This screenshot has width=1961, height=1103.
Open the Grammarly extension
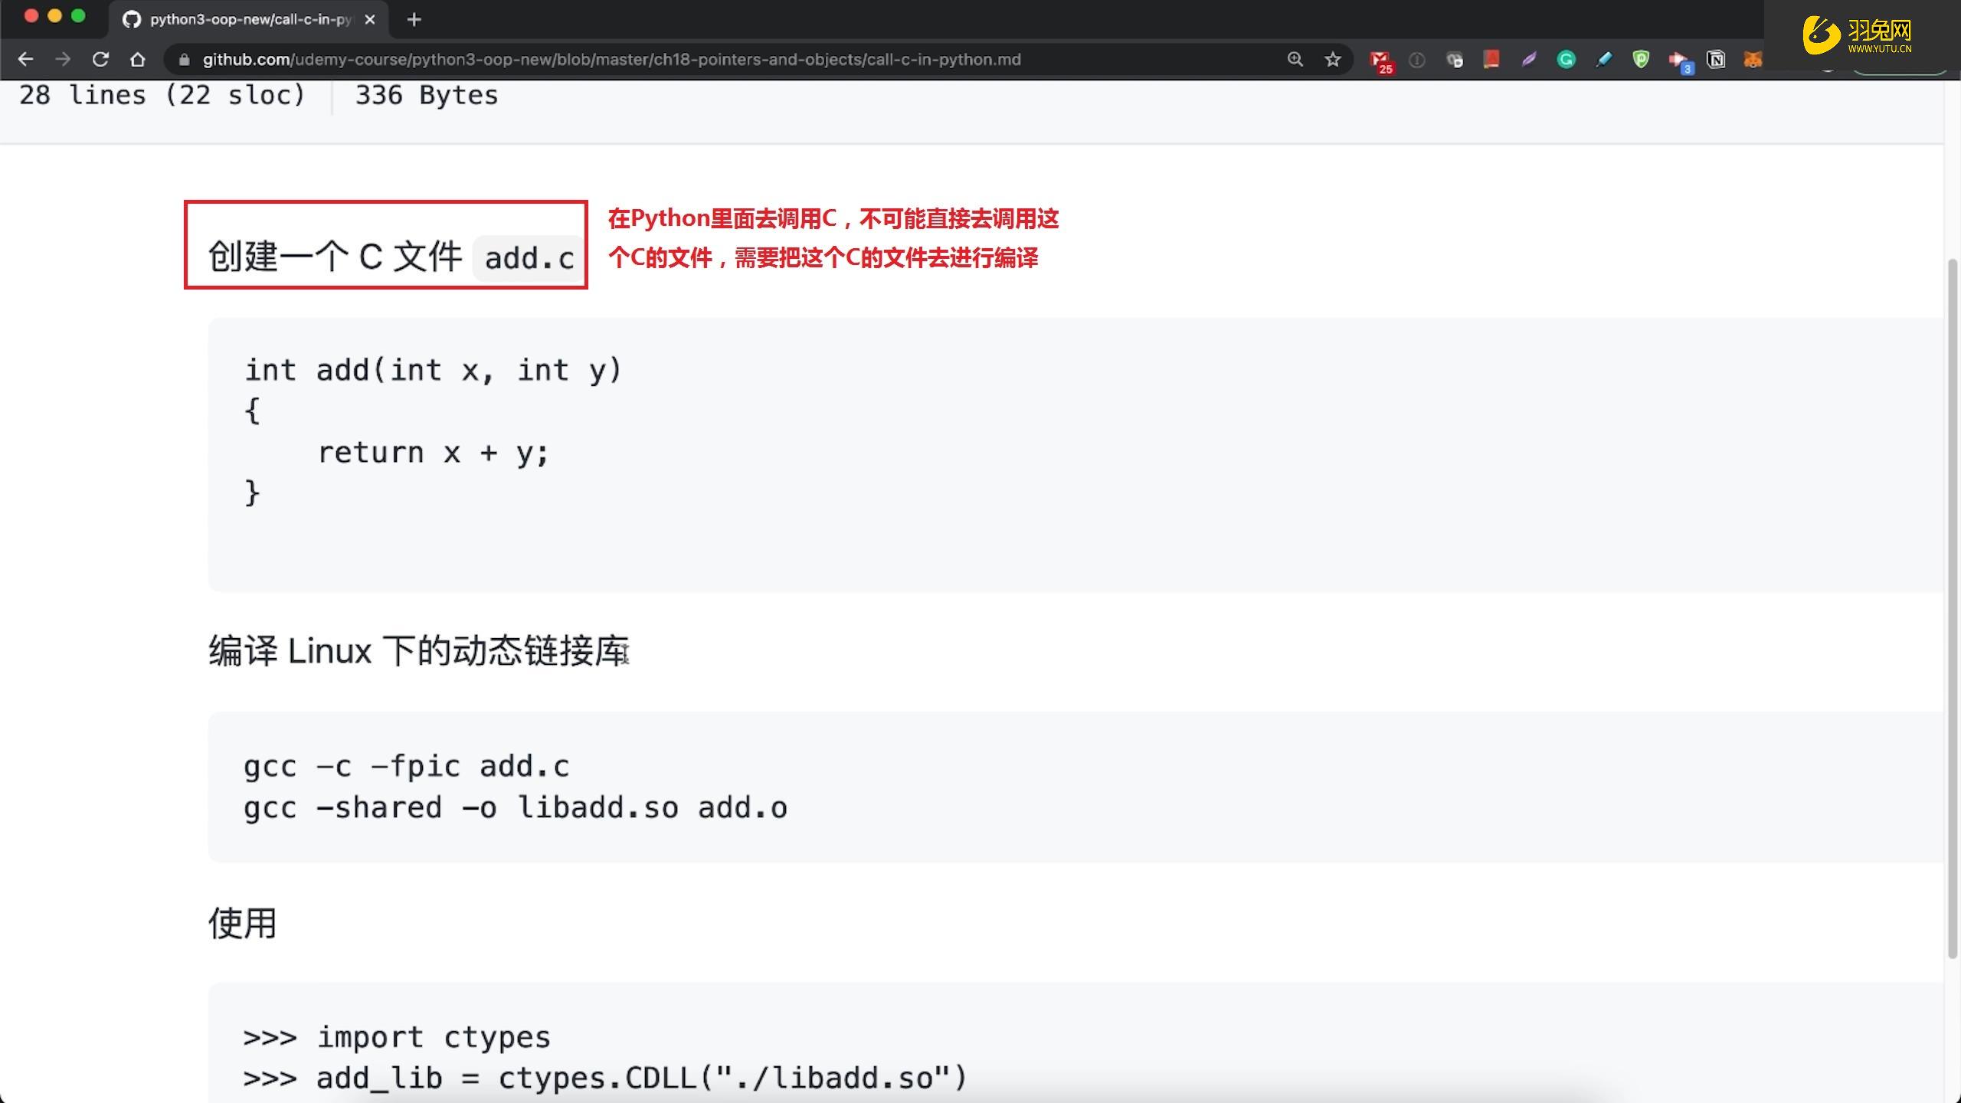point(1565,59)
